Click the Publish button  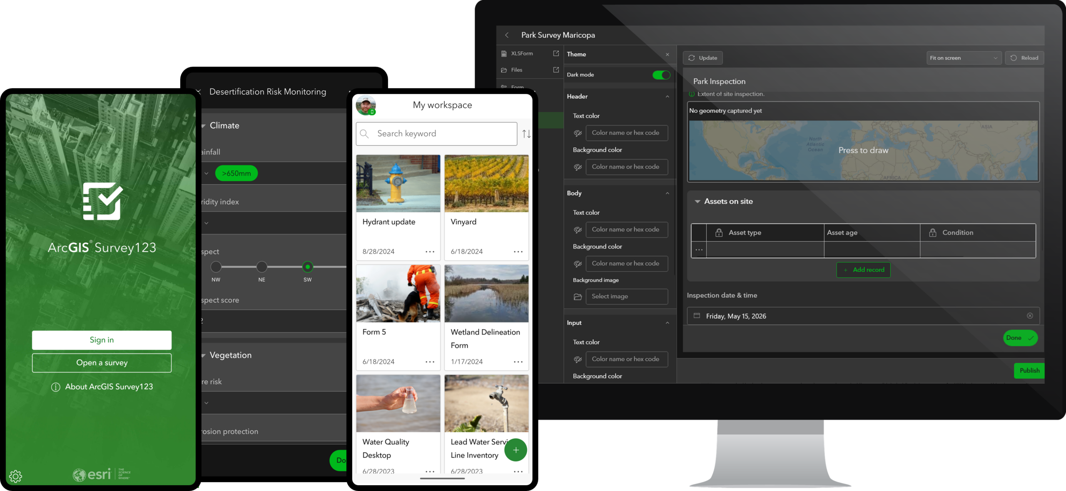click(1029, 371)
